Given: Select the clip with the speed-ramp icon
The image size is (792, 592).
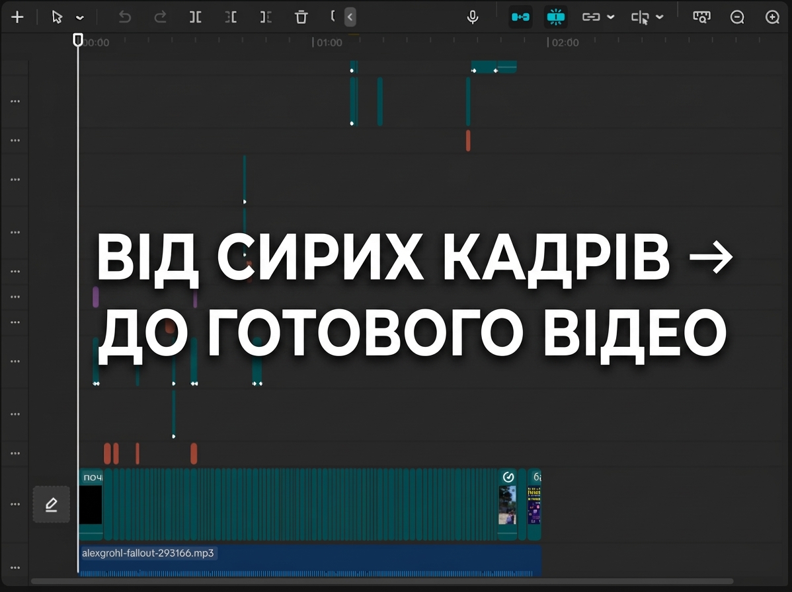Looking at the screenshot, I should 508,504.
